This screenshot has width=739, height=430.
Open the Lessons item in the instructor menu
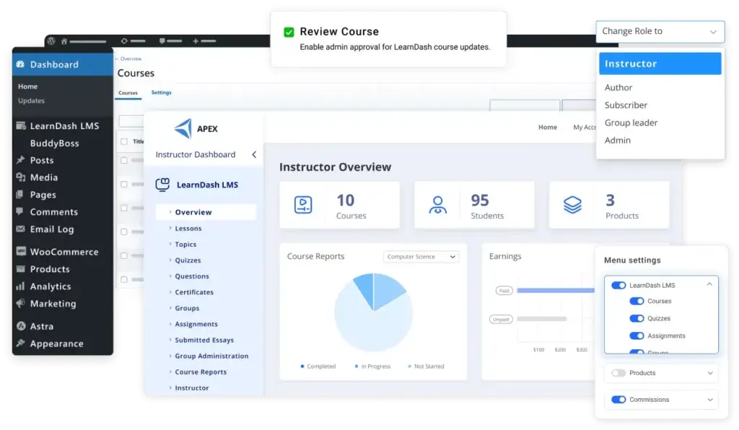[x=188, y=229]
